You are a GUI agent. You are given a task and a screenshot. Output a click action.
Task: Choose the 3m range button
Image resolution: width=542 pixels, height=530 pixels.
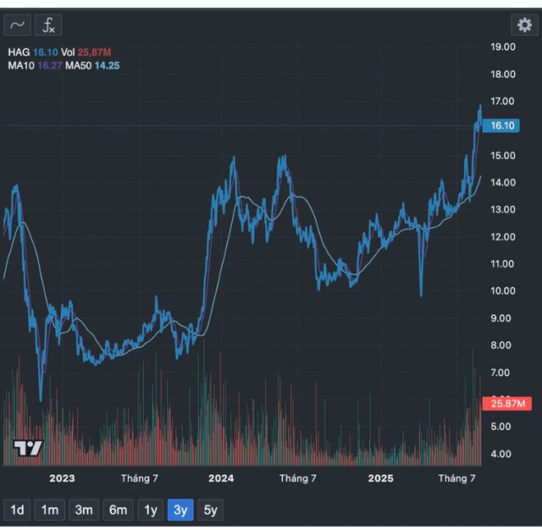click(83, 510)
